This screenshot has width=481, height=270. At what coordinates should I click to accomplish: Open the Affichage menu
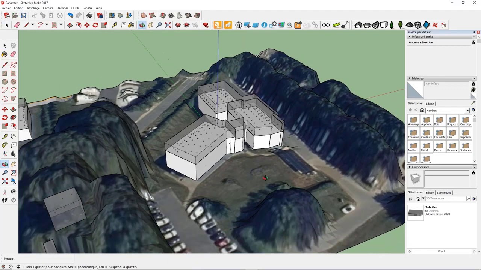point(33,8)
